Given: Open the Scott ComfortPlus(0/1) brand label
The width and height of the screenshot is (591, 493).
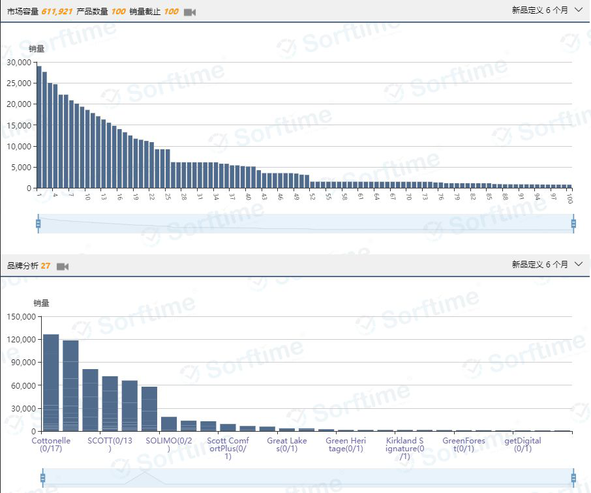Looking at the screenshot, I should point(228,448).
